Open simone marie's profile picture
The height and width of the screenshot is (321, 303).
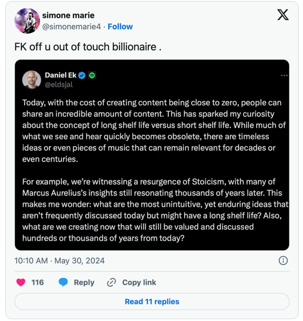(x=27, y=21)
